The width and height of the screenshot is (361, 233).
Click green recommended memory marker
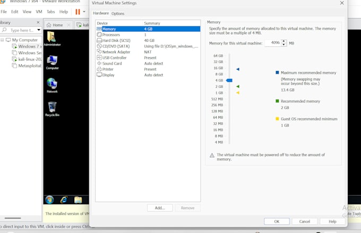(x=238, y=86)
